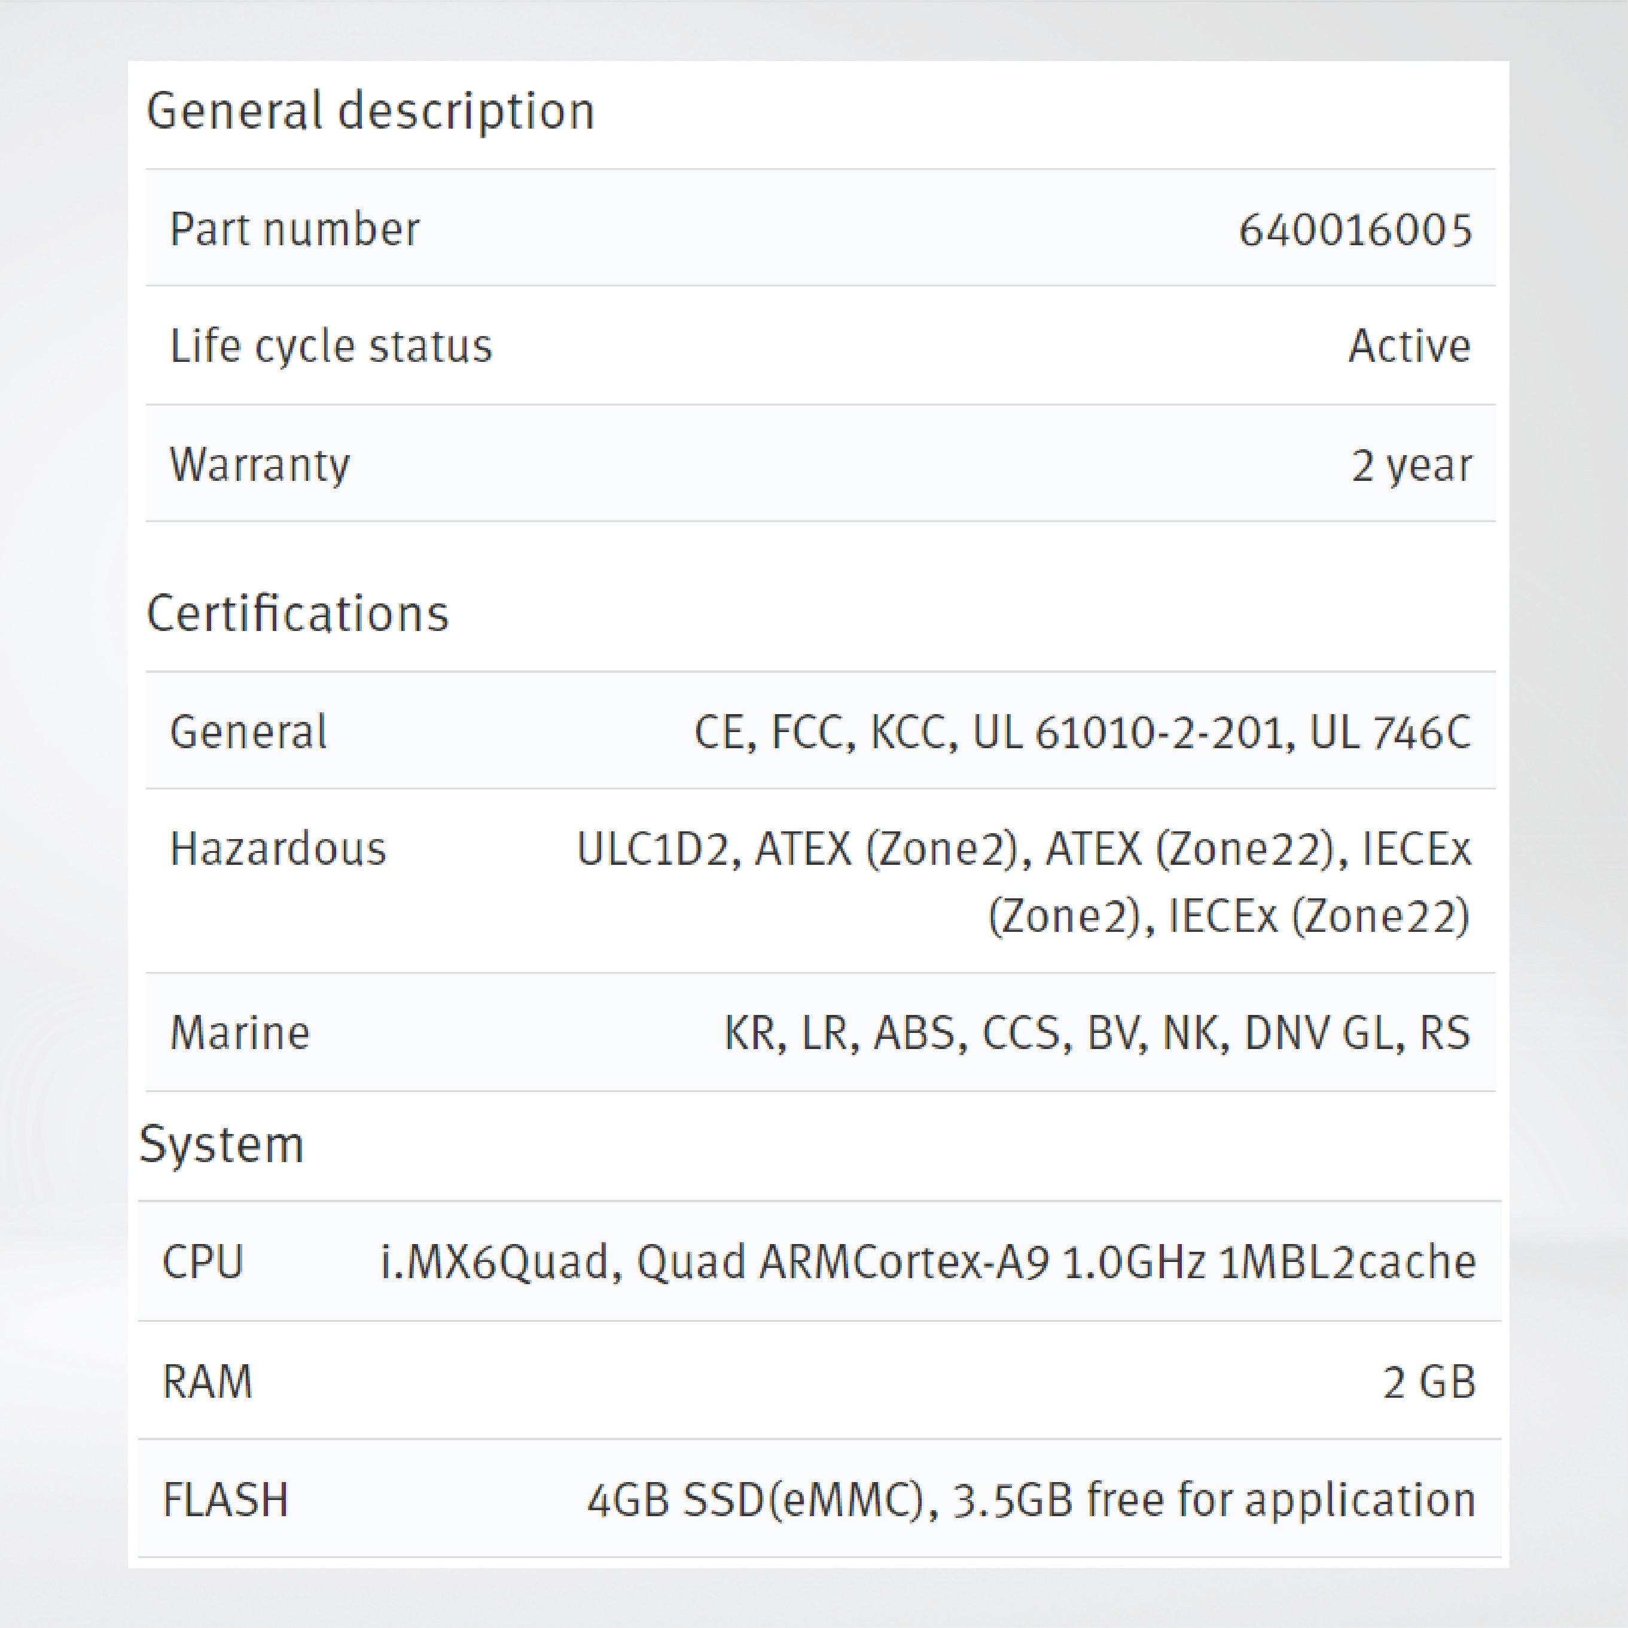Select the CE, FCC, KCC certification text
This screenshot has height=1628, width=1628.
[x=1082, y=731]
